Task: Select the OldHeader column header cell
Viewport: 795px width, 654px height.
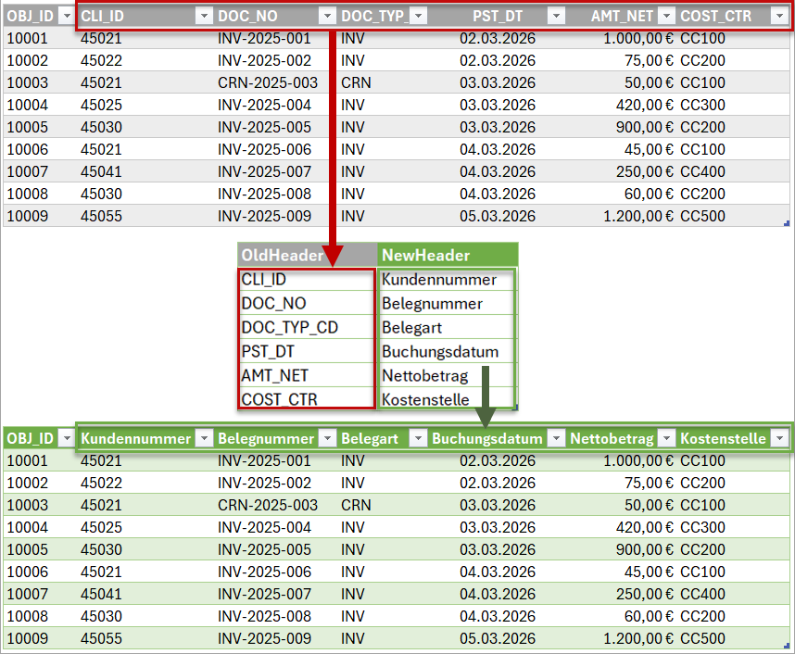Action: (307, 255)
